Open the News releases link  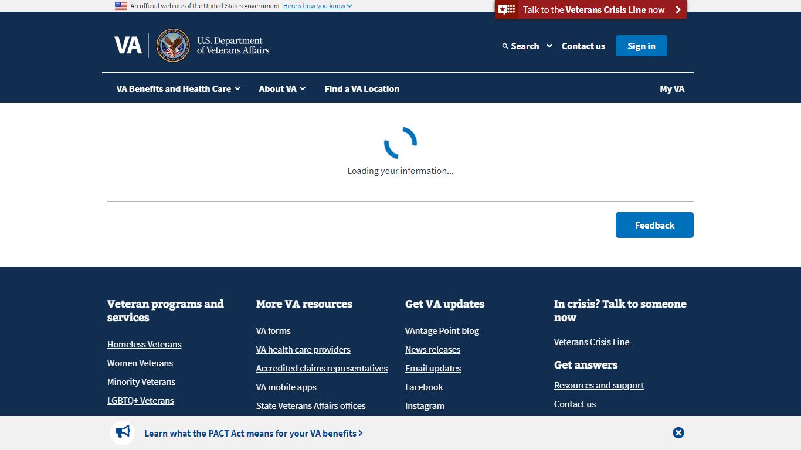(x=433, y=350)
